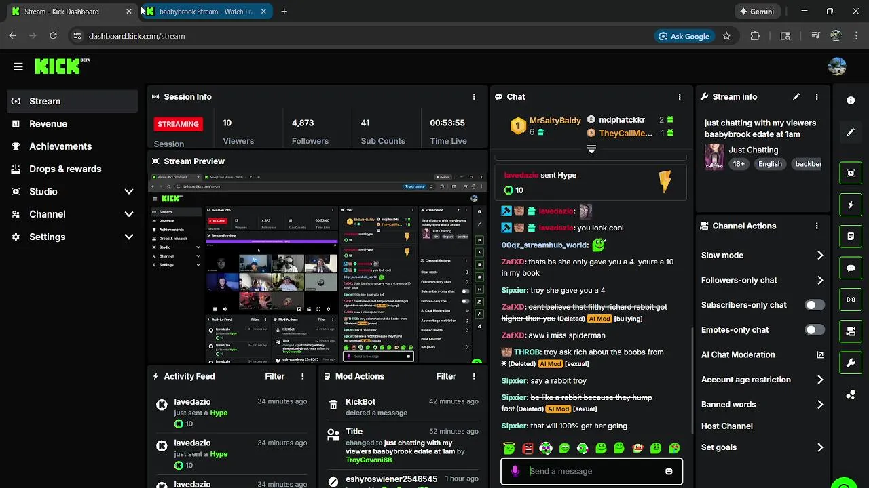
Task: Open AI Chat Moderation
Action: point(762,354)
